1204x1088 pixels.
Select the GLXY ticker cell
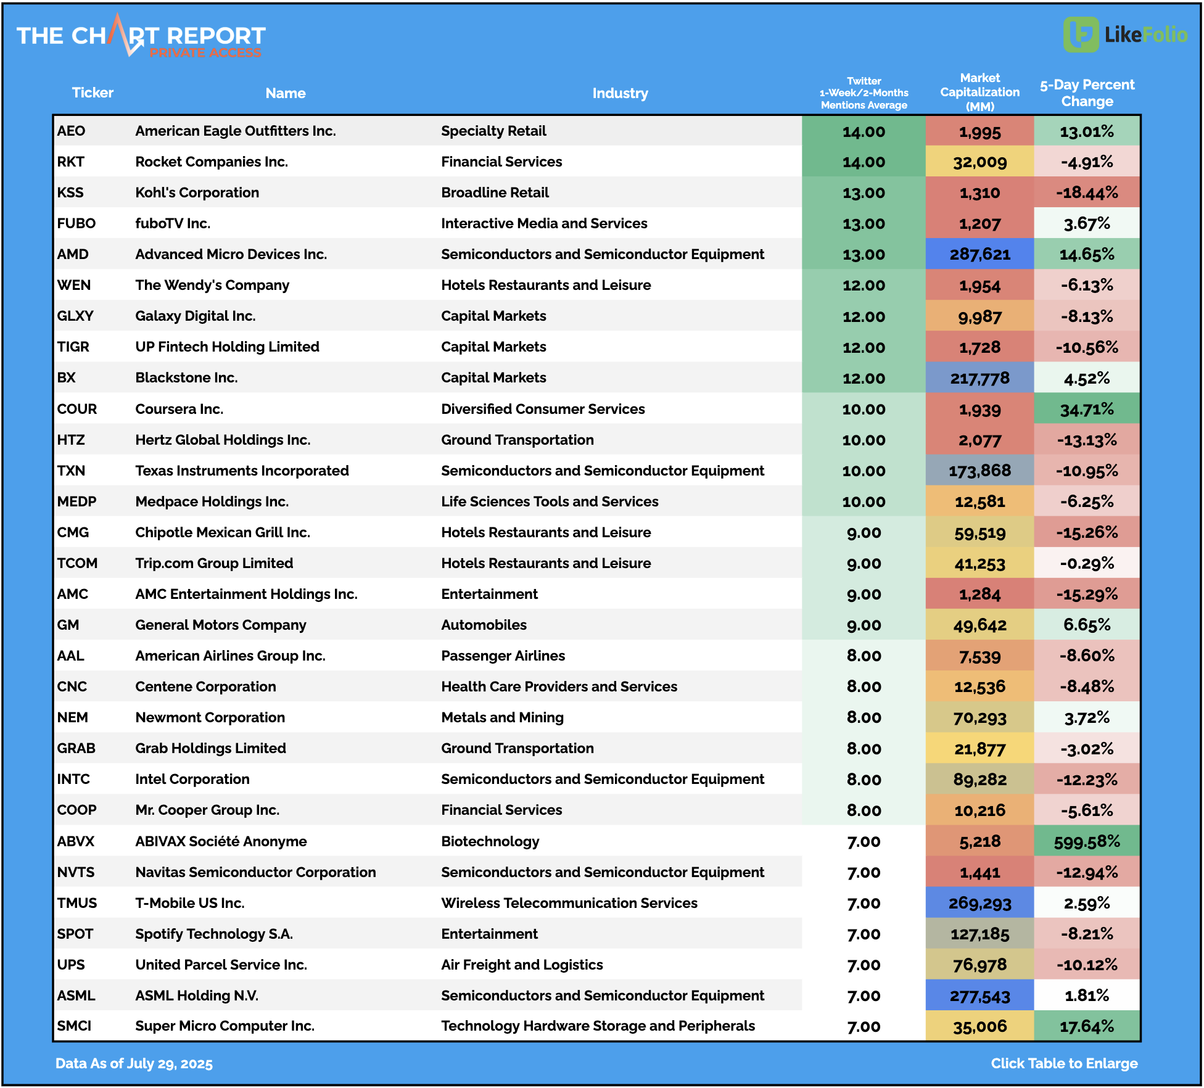[x=75, y=316]
